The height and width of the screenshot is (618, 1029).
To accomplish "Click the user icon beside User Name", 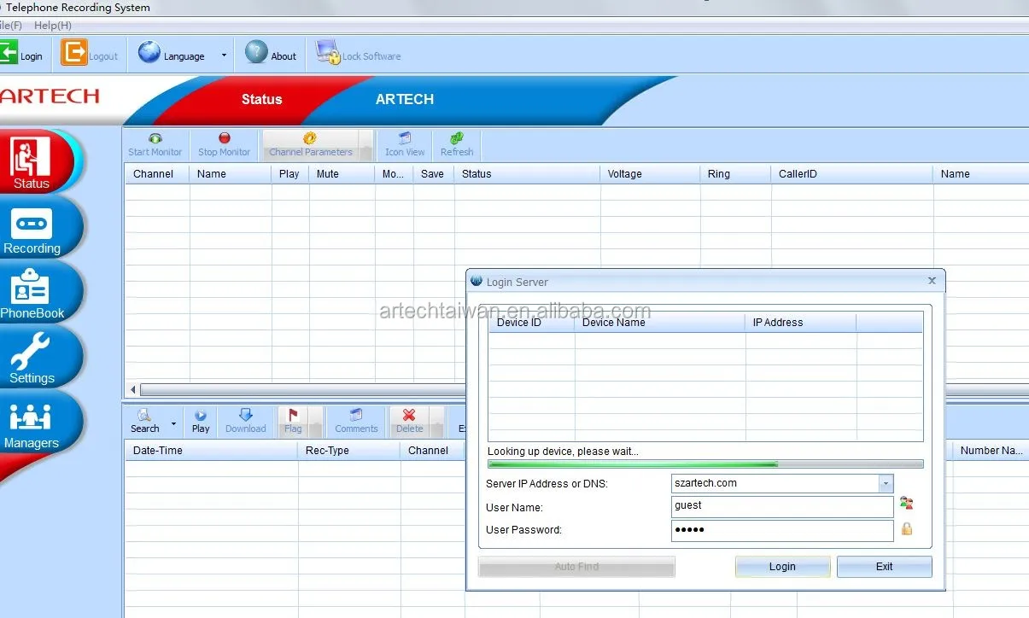I will coord(906,504).
